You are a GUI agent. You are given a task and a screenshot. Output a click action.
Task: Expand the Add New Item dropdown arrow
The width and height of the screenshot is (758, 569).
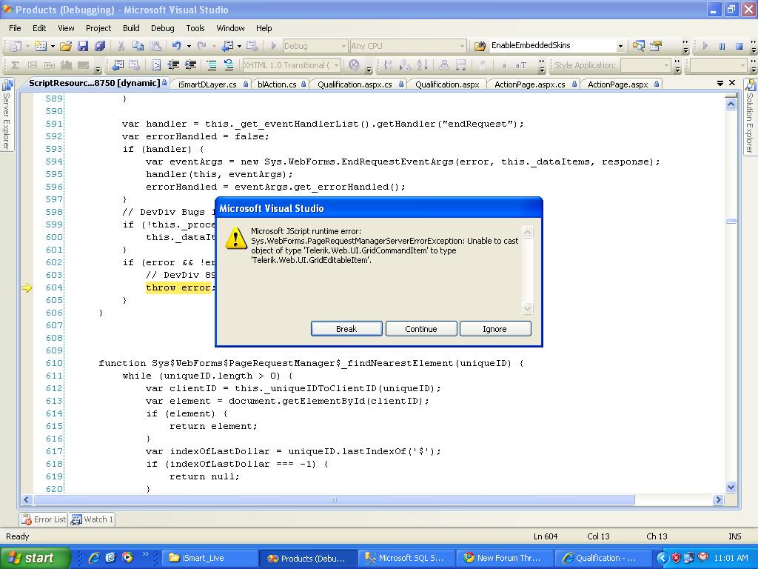[x=53, y=46]
